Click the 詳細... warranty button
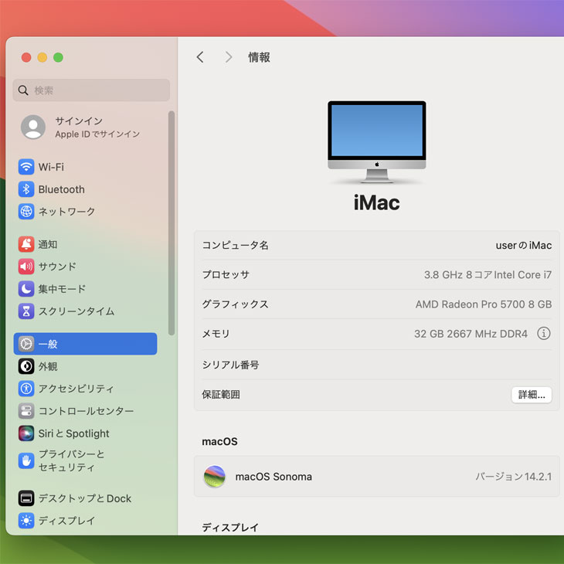The image size is (564, 564). tap(532, 395)
